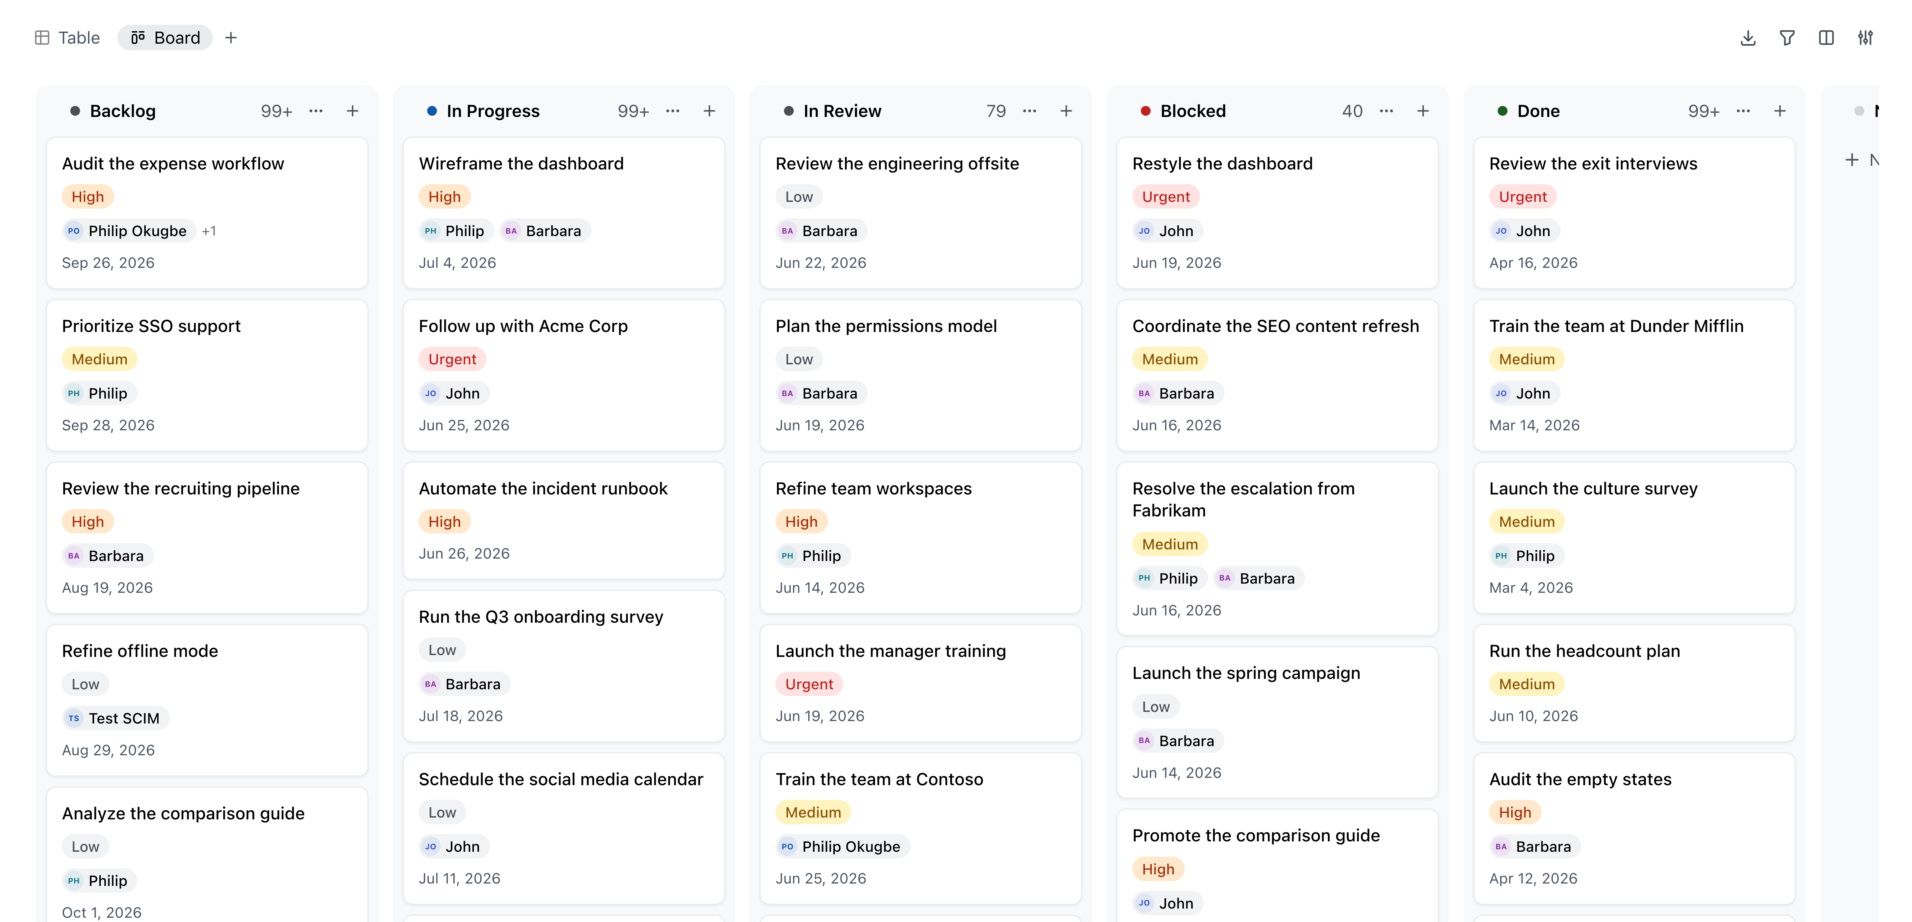Click the +1 assignee overflow on Audit expense card
The image size is (1912, 922).
pyautogui.click(x=209, y=231)
